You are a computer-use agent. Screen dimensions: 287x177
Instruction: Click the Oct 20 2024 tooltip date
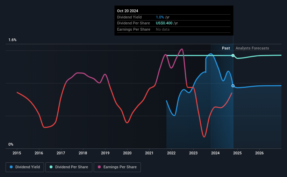[128, 11]
